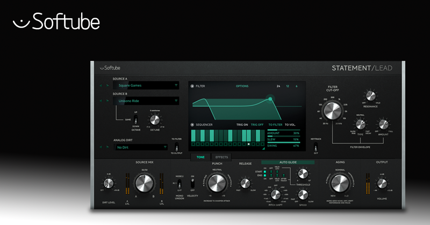Click the Filter Envelope Type knob
The width and height of the screenshot is (430, 225).
coord(360,124)
